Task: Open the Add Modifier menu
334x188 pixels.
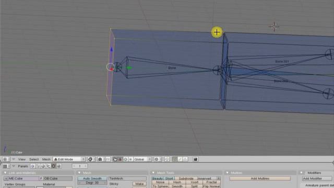Action: (x=317, y=179)
